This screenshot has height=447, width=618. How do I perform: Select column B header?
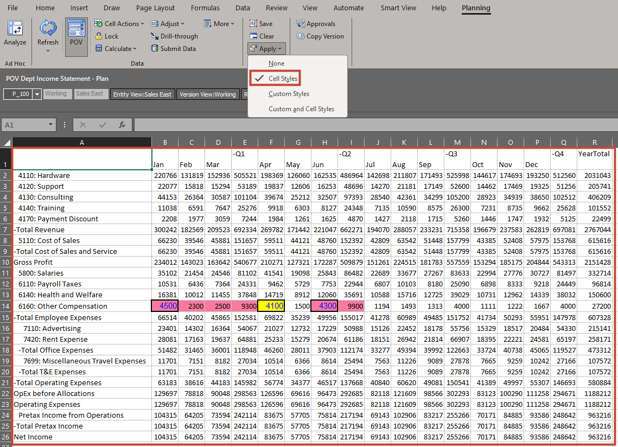point(165,142)
